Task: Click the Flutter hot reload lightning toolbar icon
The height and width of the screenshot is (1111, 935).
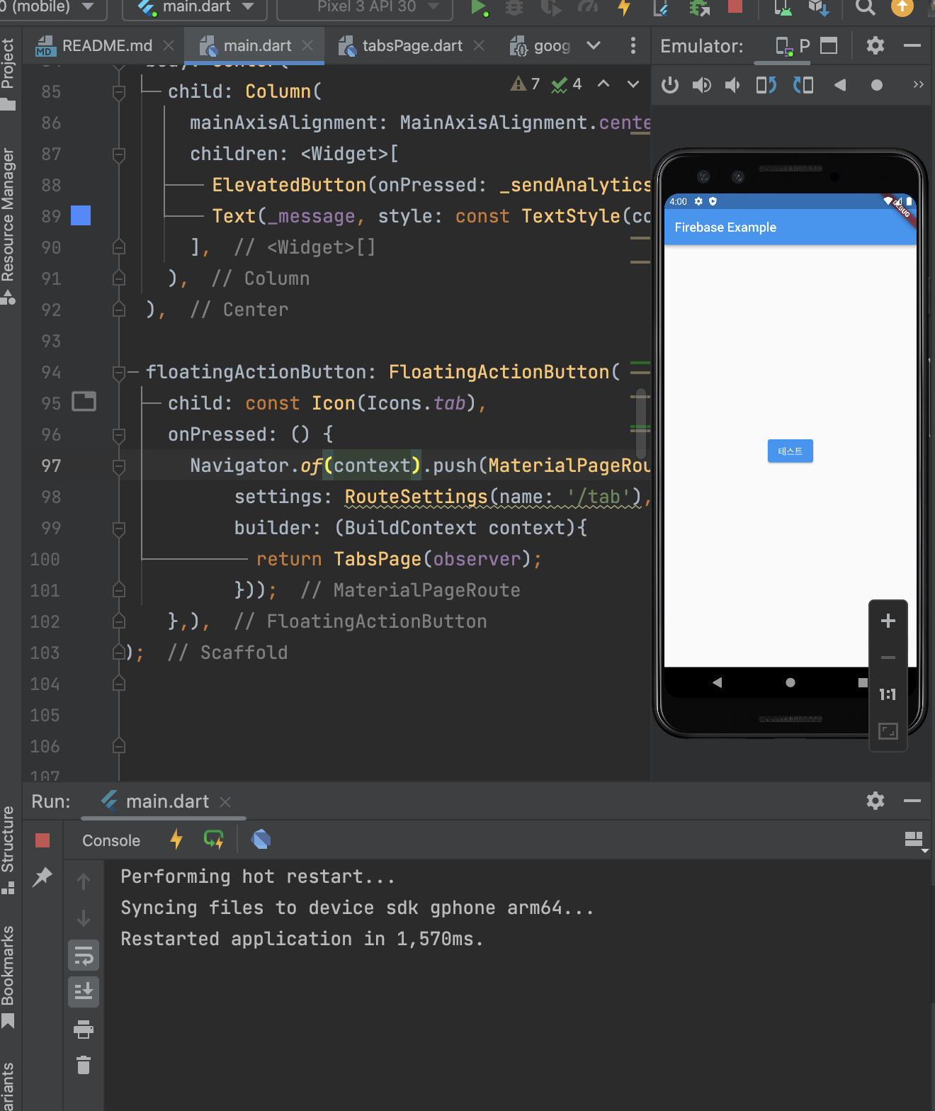Action: (624, 8)
